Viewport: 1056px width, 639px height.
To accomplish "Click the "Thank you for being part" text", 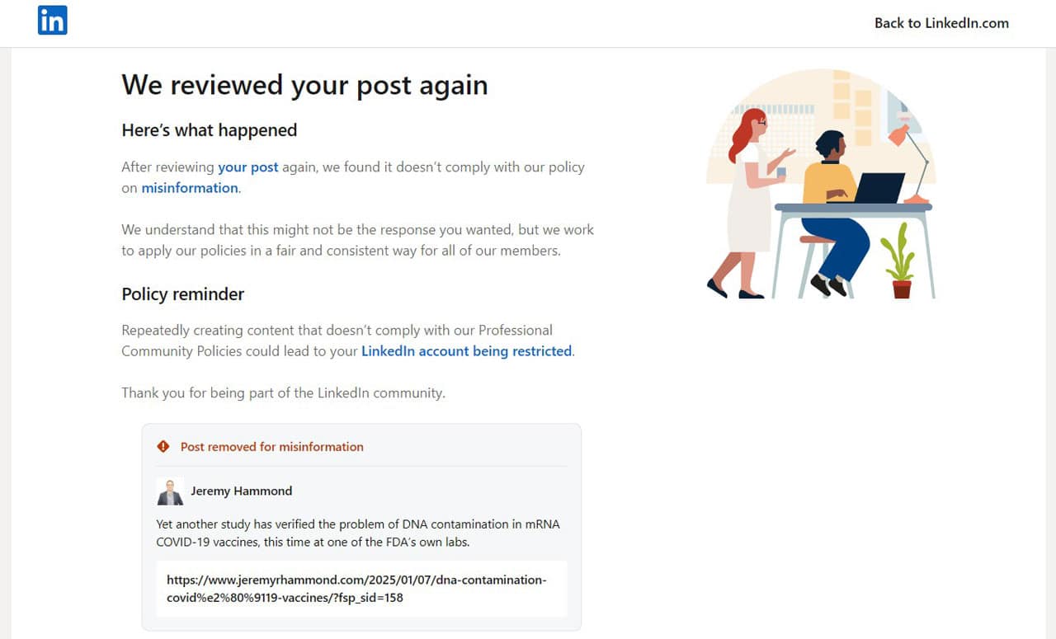I will [283, 393].
